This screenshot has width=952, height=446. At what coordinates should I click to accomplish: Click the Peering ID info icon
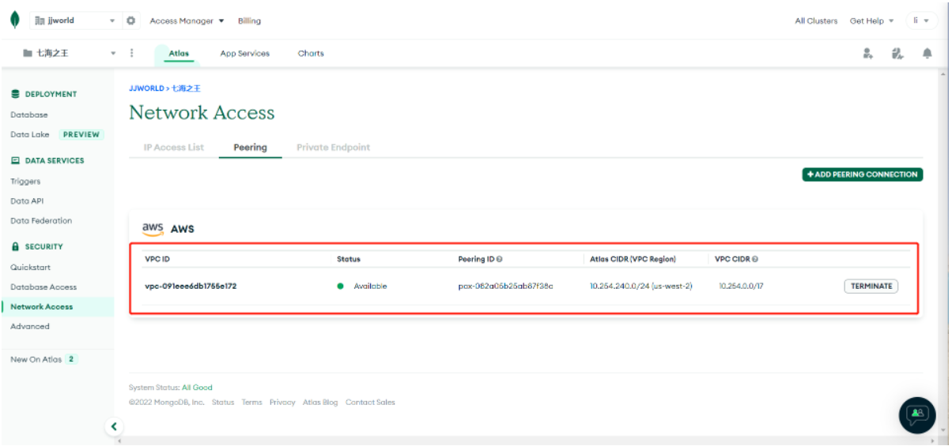tap(500, 259)
